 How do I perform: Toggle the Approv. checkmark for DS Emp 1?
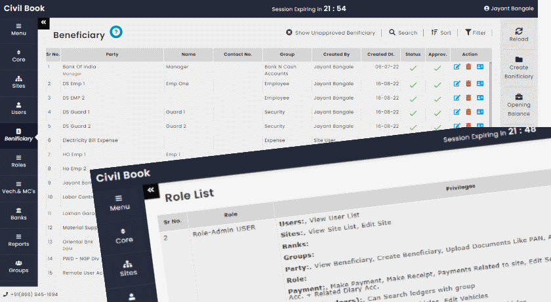[x=437, y=85]
